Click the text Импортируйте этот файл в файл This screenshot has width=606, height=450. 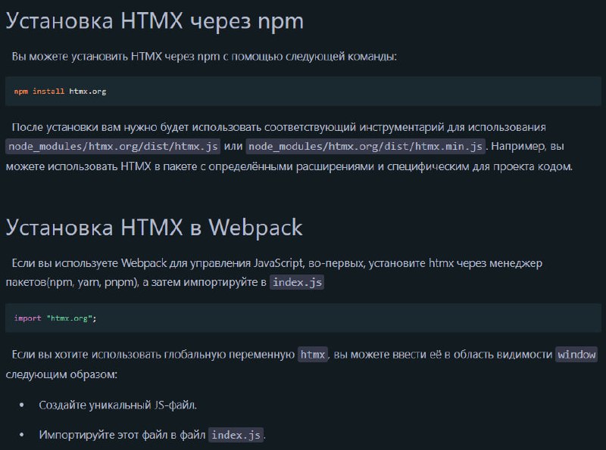pos(122,435)
